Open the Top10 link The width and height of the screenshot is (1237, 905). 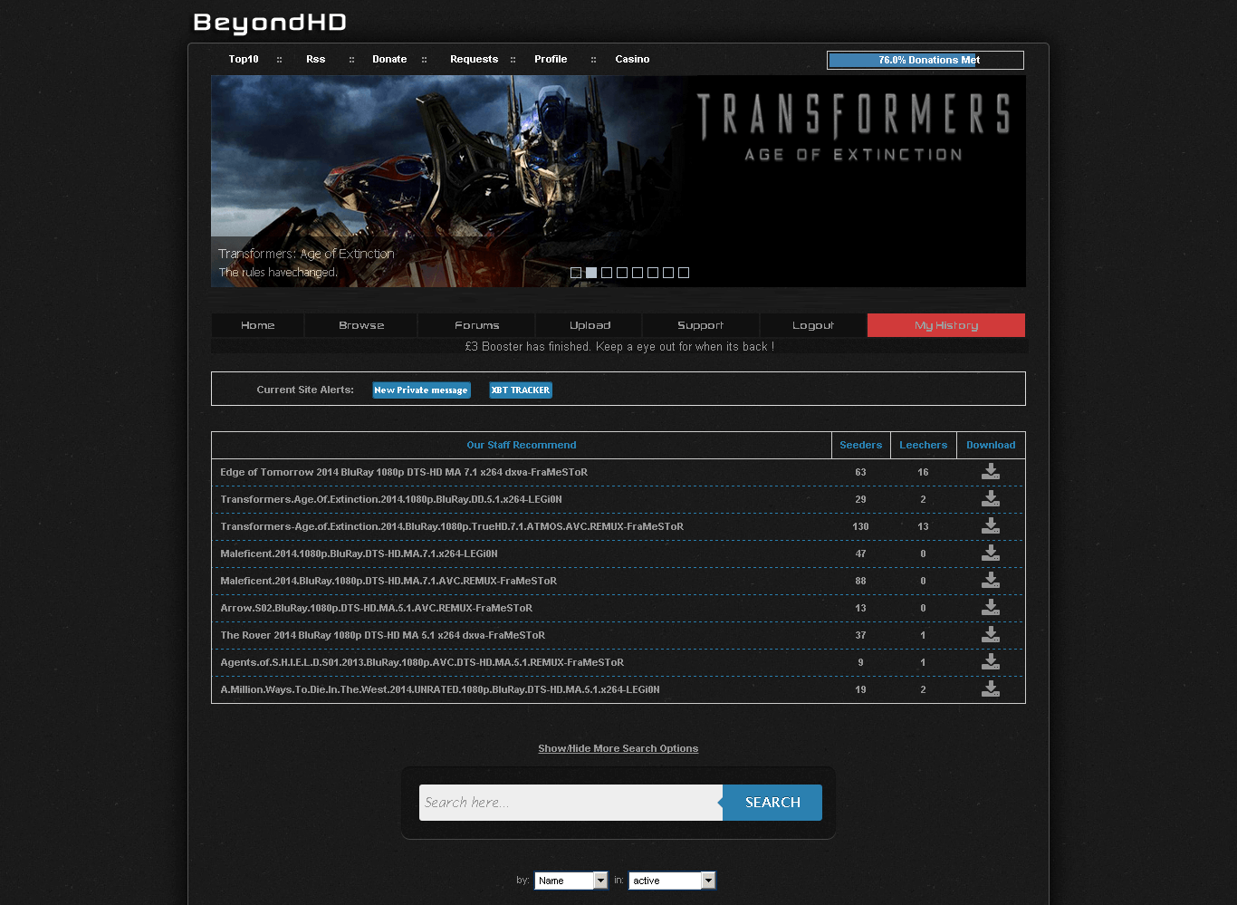(x=244, y=59)
